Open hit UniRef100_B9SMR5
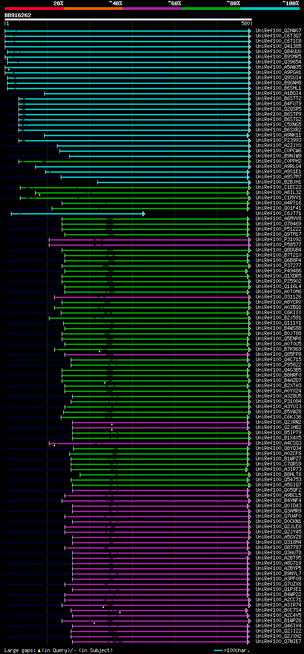This screenshot has width=304, height=654. point(278,56)
